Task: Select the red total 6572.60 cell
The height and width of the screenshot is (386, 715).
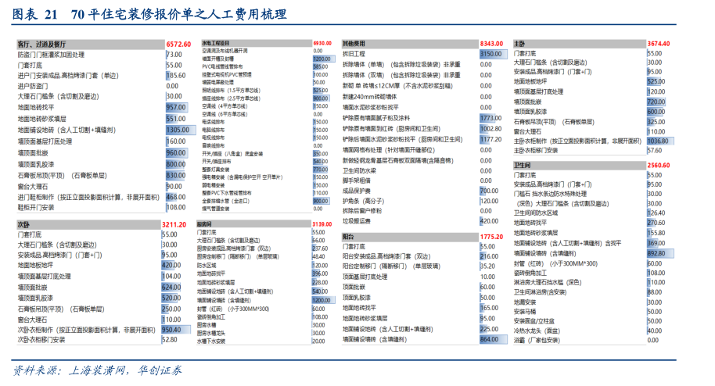Action: pos(178,44)
